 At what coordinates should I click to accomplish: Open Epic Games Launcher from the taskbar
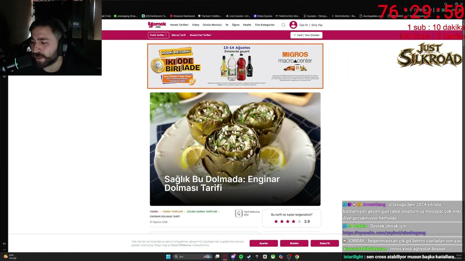pos(257,257)
